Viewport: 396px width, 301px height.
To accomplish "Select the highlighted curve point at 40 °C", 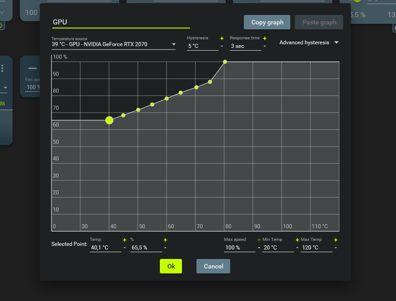I will tap(109, 120).
